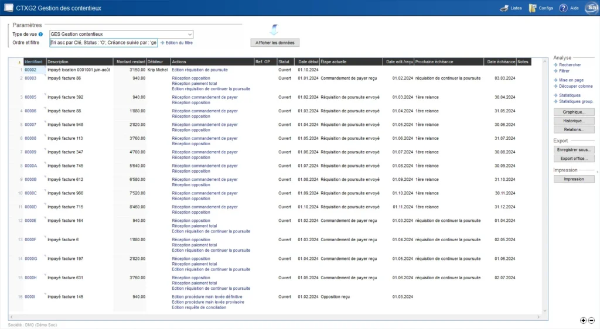600x329 pixels.
Task: Click the Enregistrer sous... button
Action: pos(574,150)
